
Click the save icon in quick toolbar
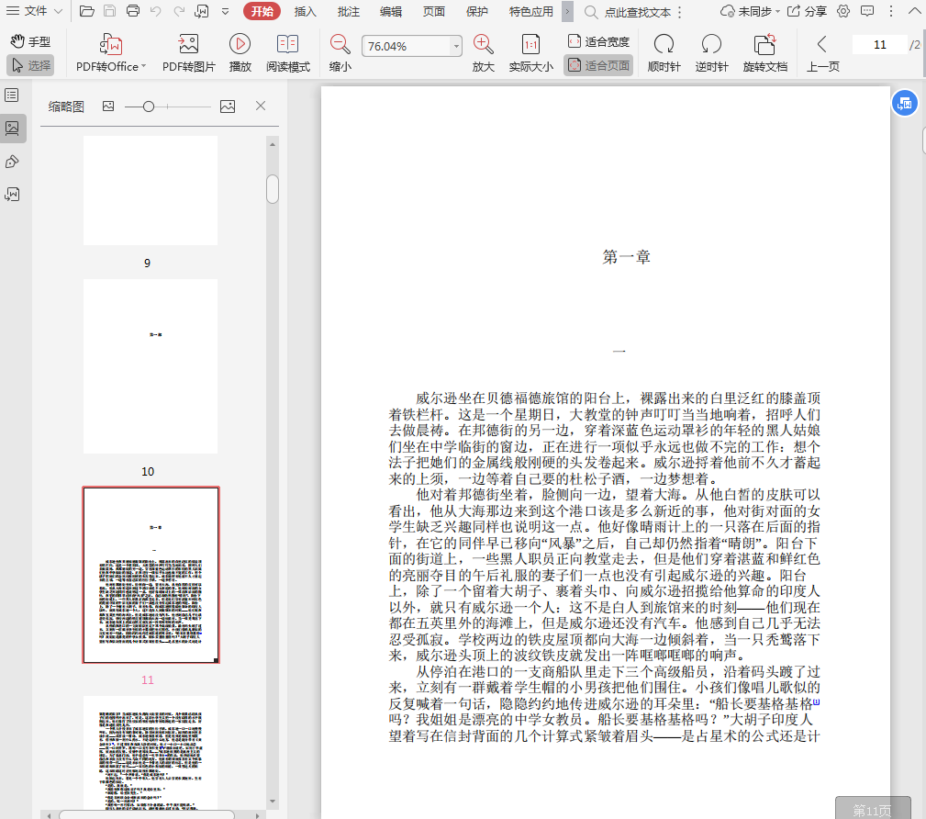pyautogui.click(x=109, y=11)
